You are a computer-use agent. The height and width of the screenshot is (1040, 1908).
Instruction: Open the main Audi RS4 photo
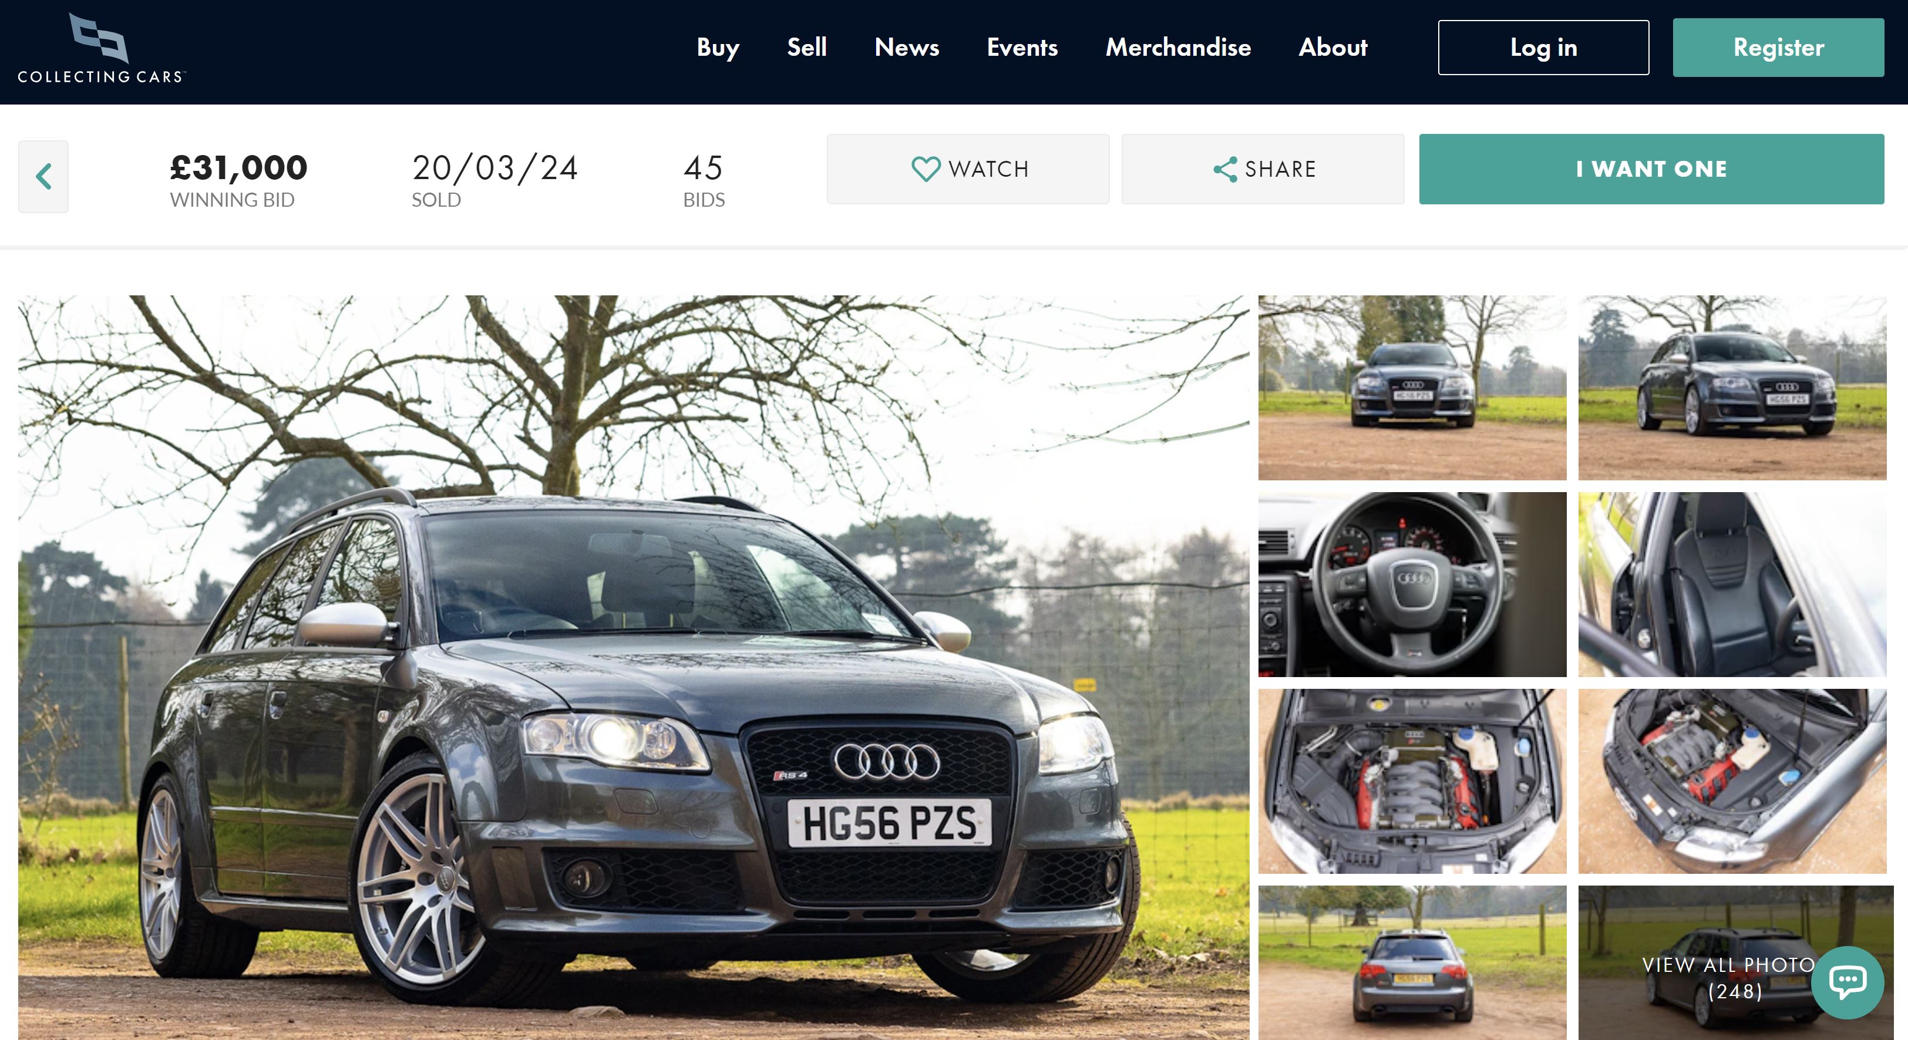[x=633, y=667]
